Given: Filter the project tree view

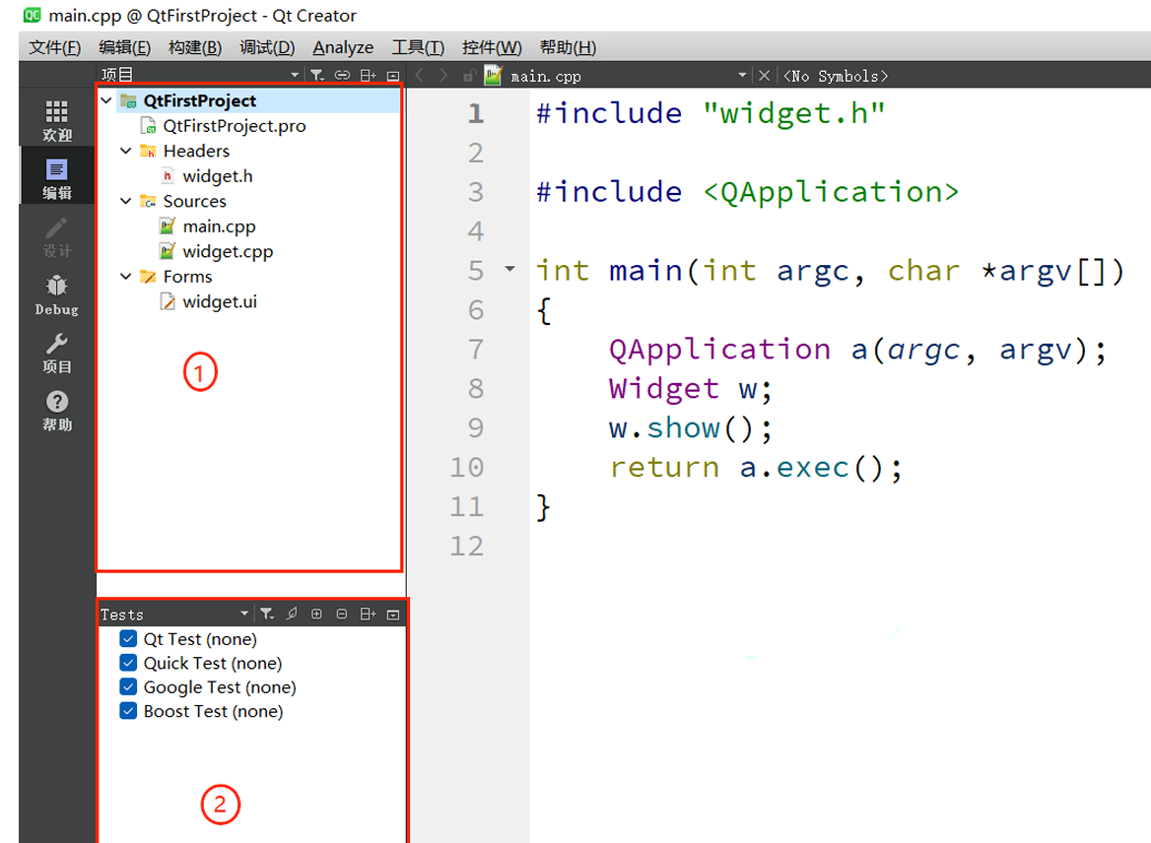Looking at the screenshot, I should tap(317, 75).
